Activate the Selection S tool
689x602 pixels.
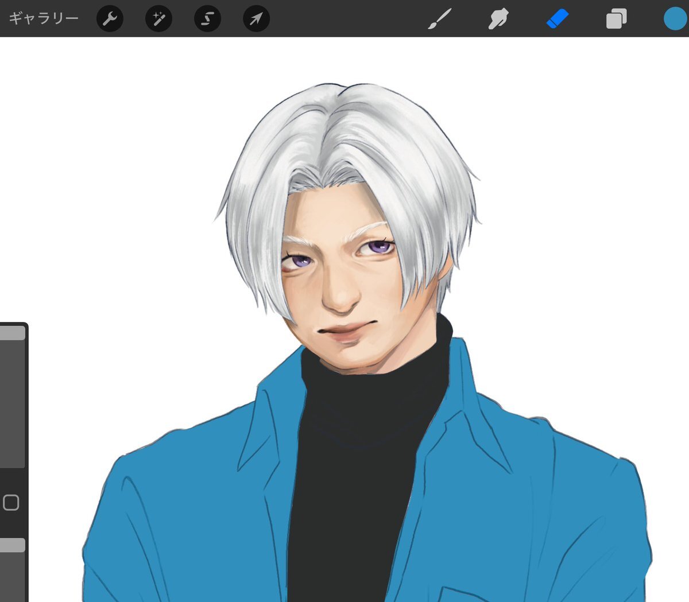click(x=207, y=19)
